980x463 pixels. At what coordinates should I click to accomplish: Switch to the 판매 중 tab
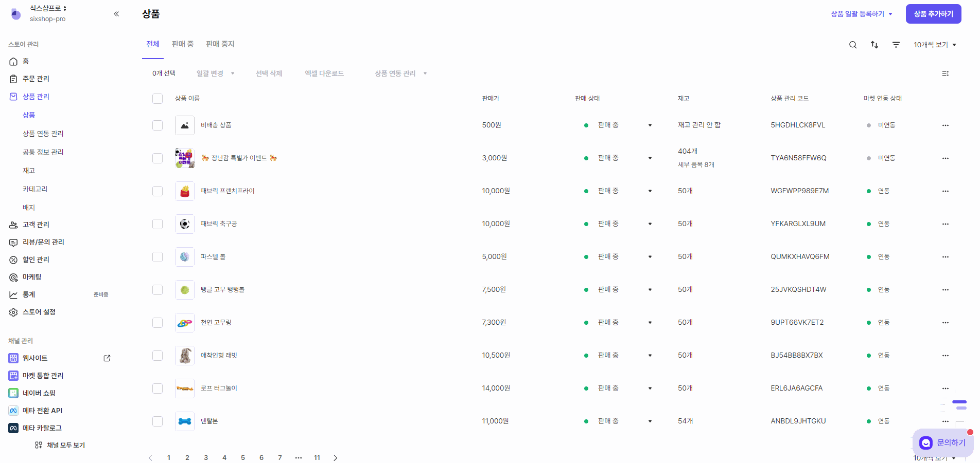point(183,44)
